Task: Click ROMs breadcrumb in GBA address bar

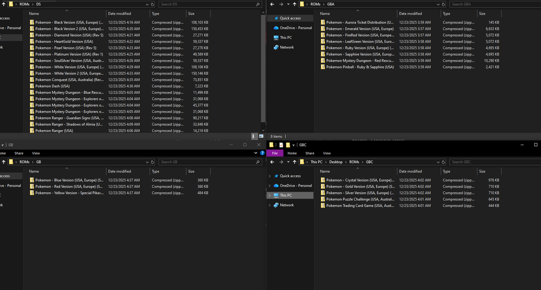Action: click(x=316, y=4)
